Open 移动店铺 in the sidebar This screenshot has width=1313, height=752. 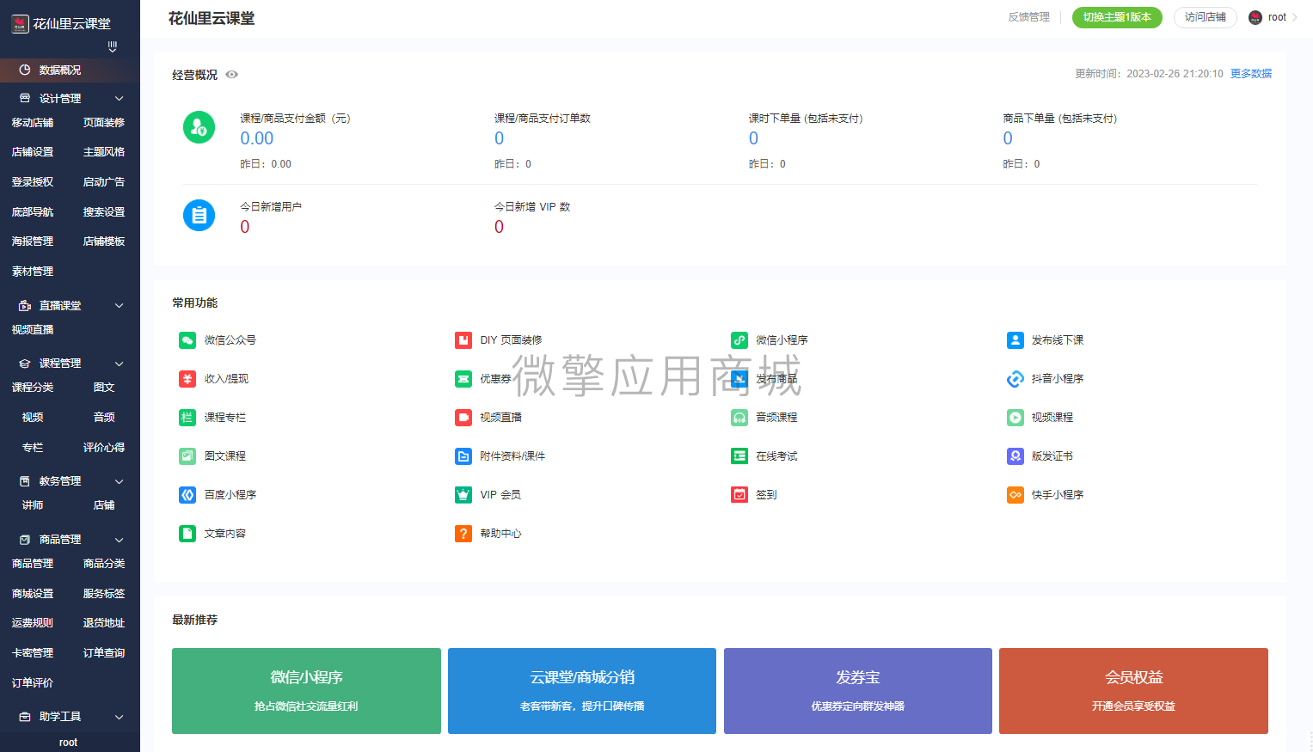click(x=33, y=123)
